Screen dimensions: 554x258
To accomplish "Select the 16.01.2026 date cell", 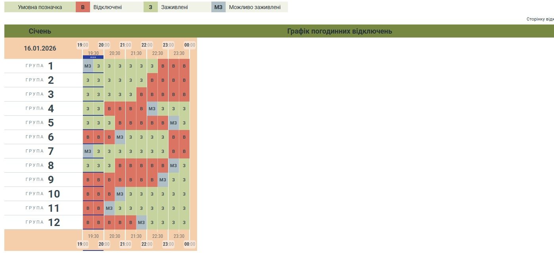I will coord(40,49).
